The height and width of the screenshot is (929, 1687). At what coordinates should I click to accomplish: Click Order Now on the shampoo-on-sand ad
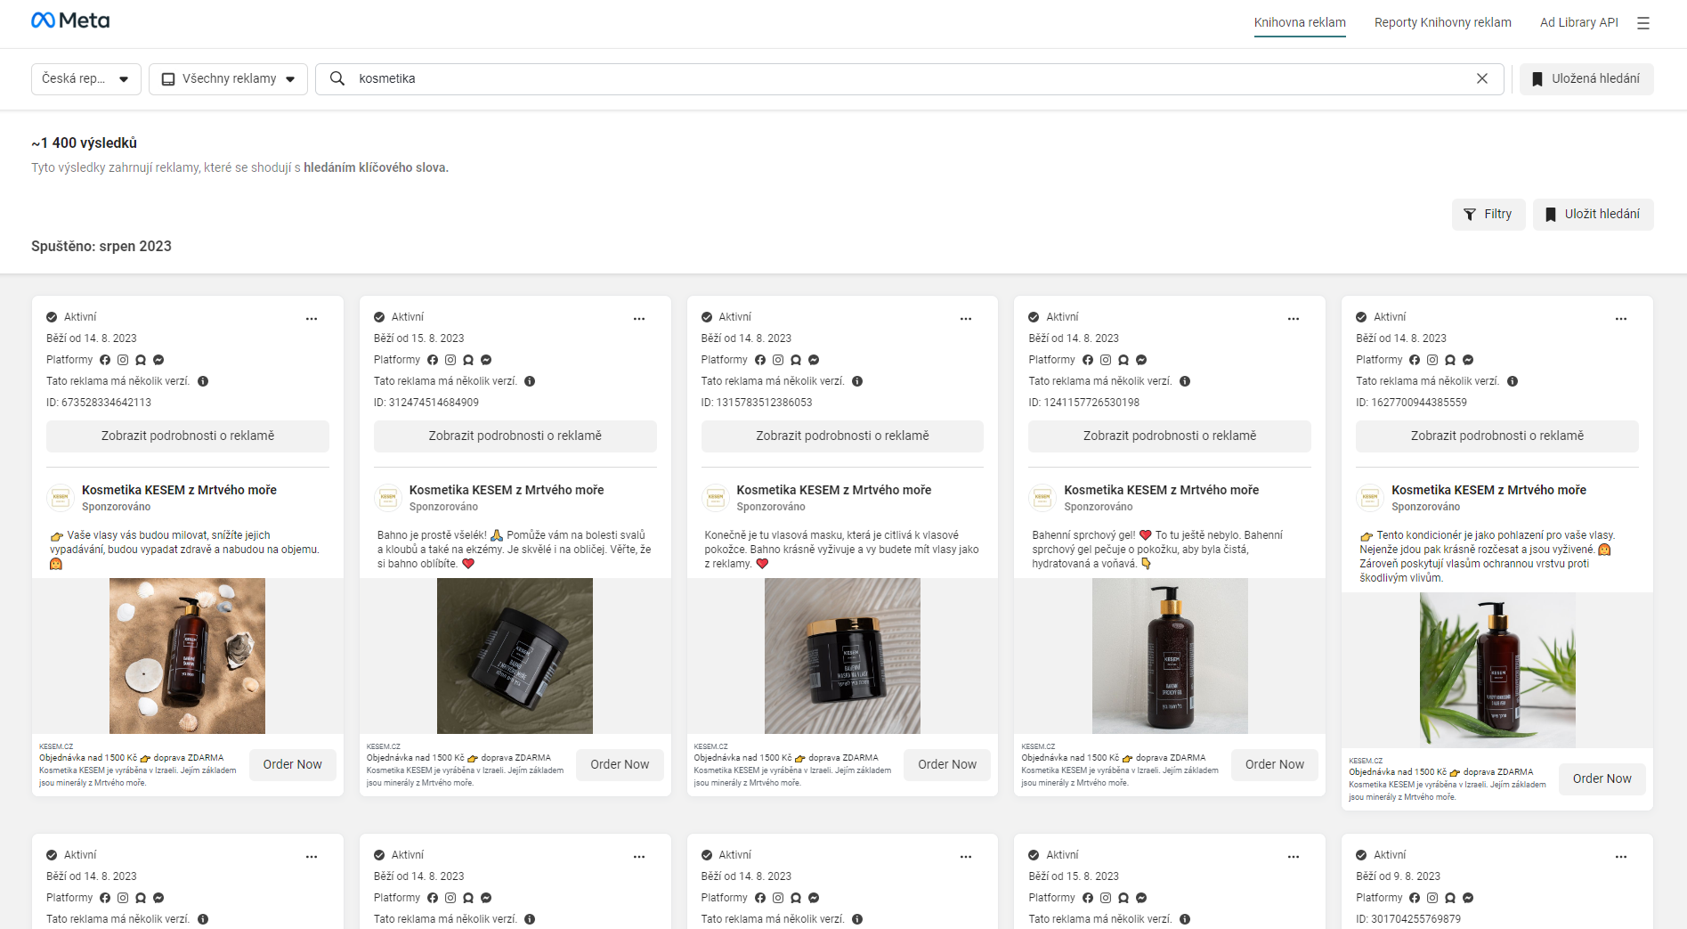pos(293,764)
